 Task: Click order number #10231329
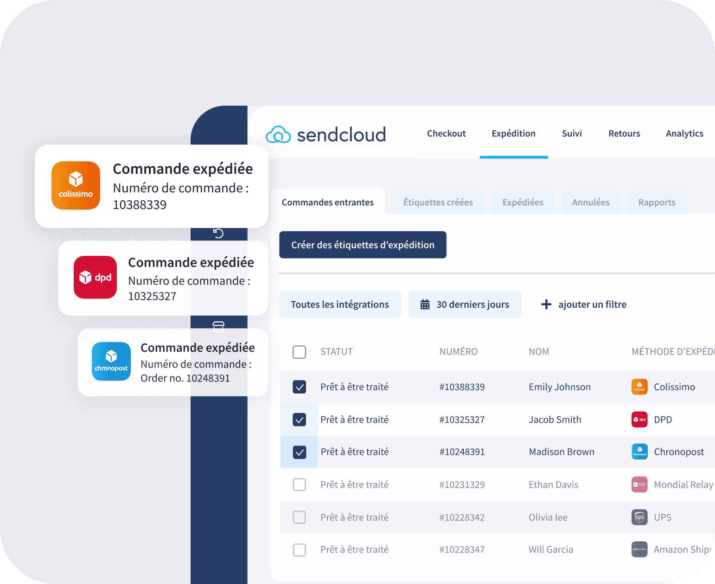click(x=462, y=485)
